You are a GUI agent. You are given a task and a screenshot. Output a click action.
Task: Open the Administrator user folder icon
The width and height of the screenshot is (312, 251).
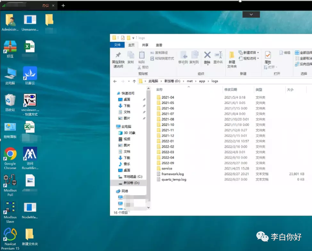(10, 22)
